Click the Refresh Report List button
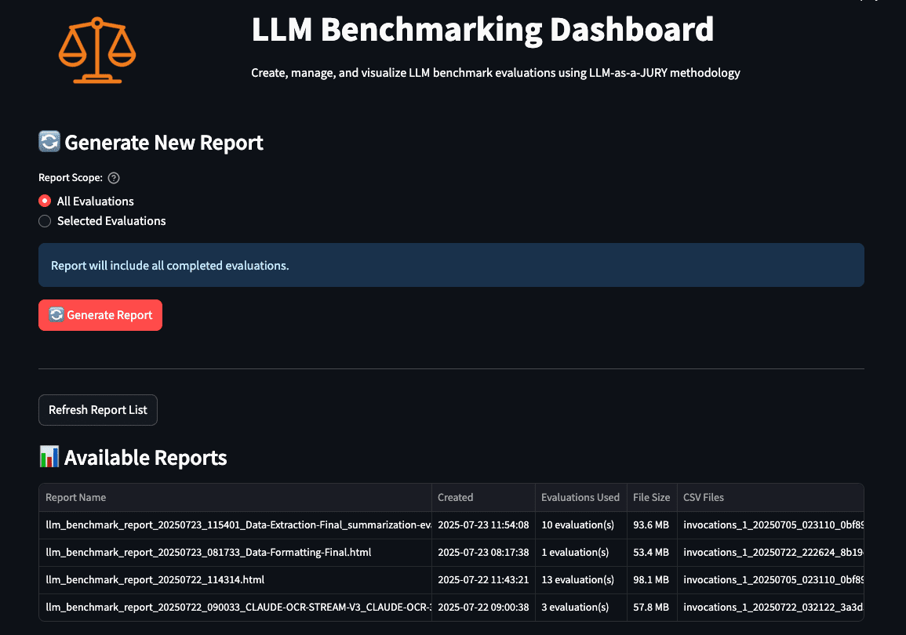The image size is (906, 635). [98, 410]
